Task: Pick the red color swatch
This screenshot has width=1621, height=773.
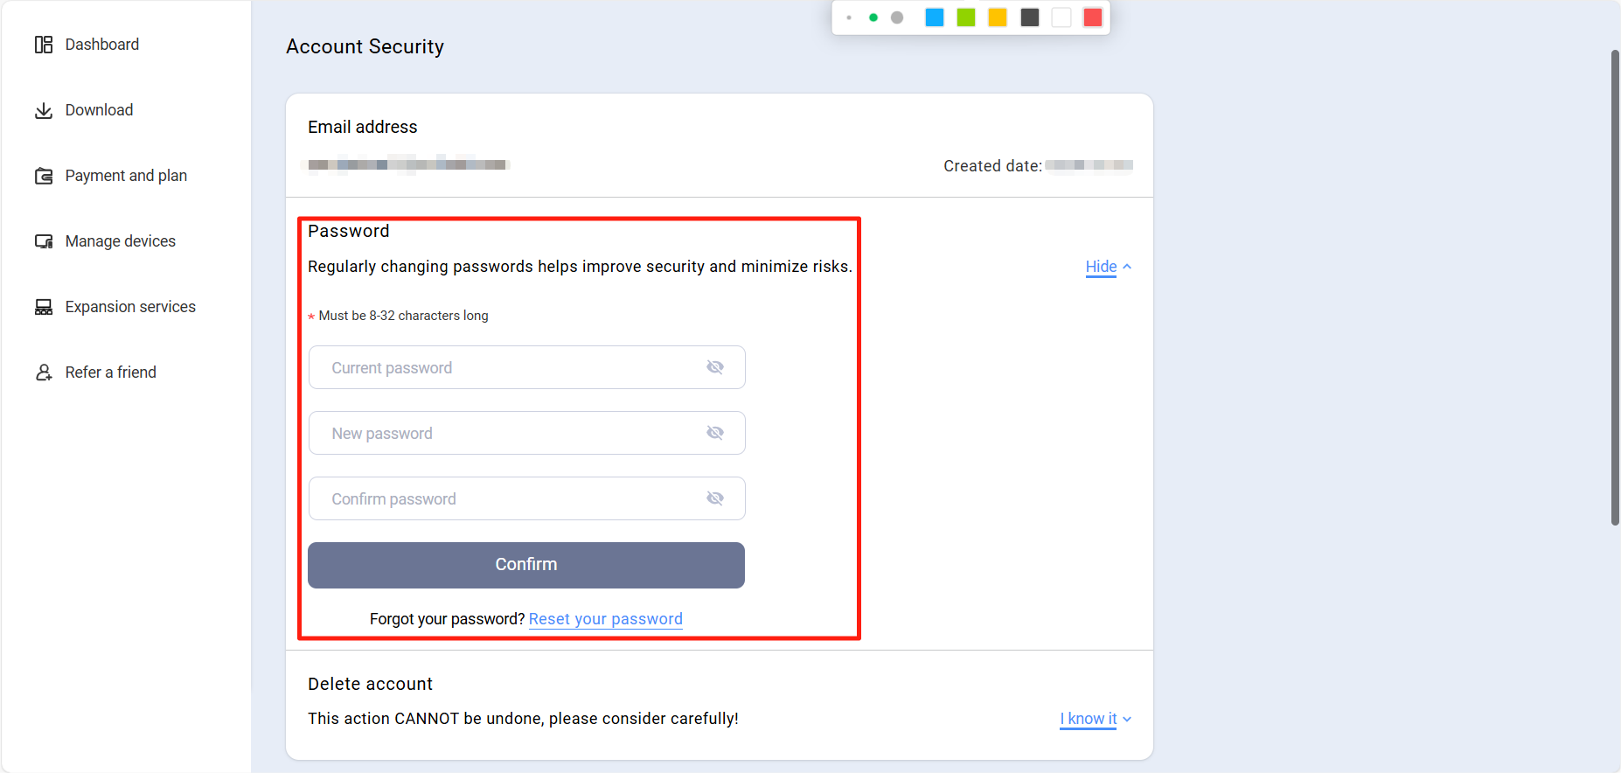Action: click(x=1092, y=17)
